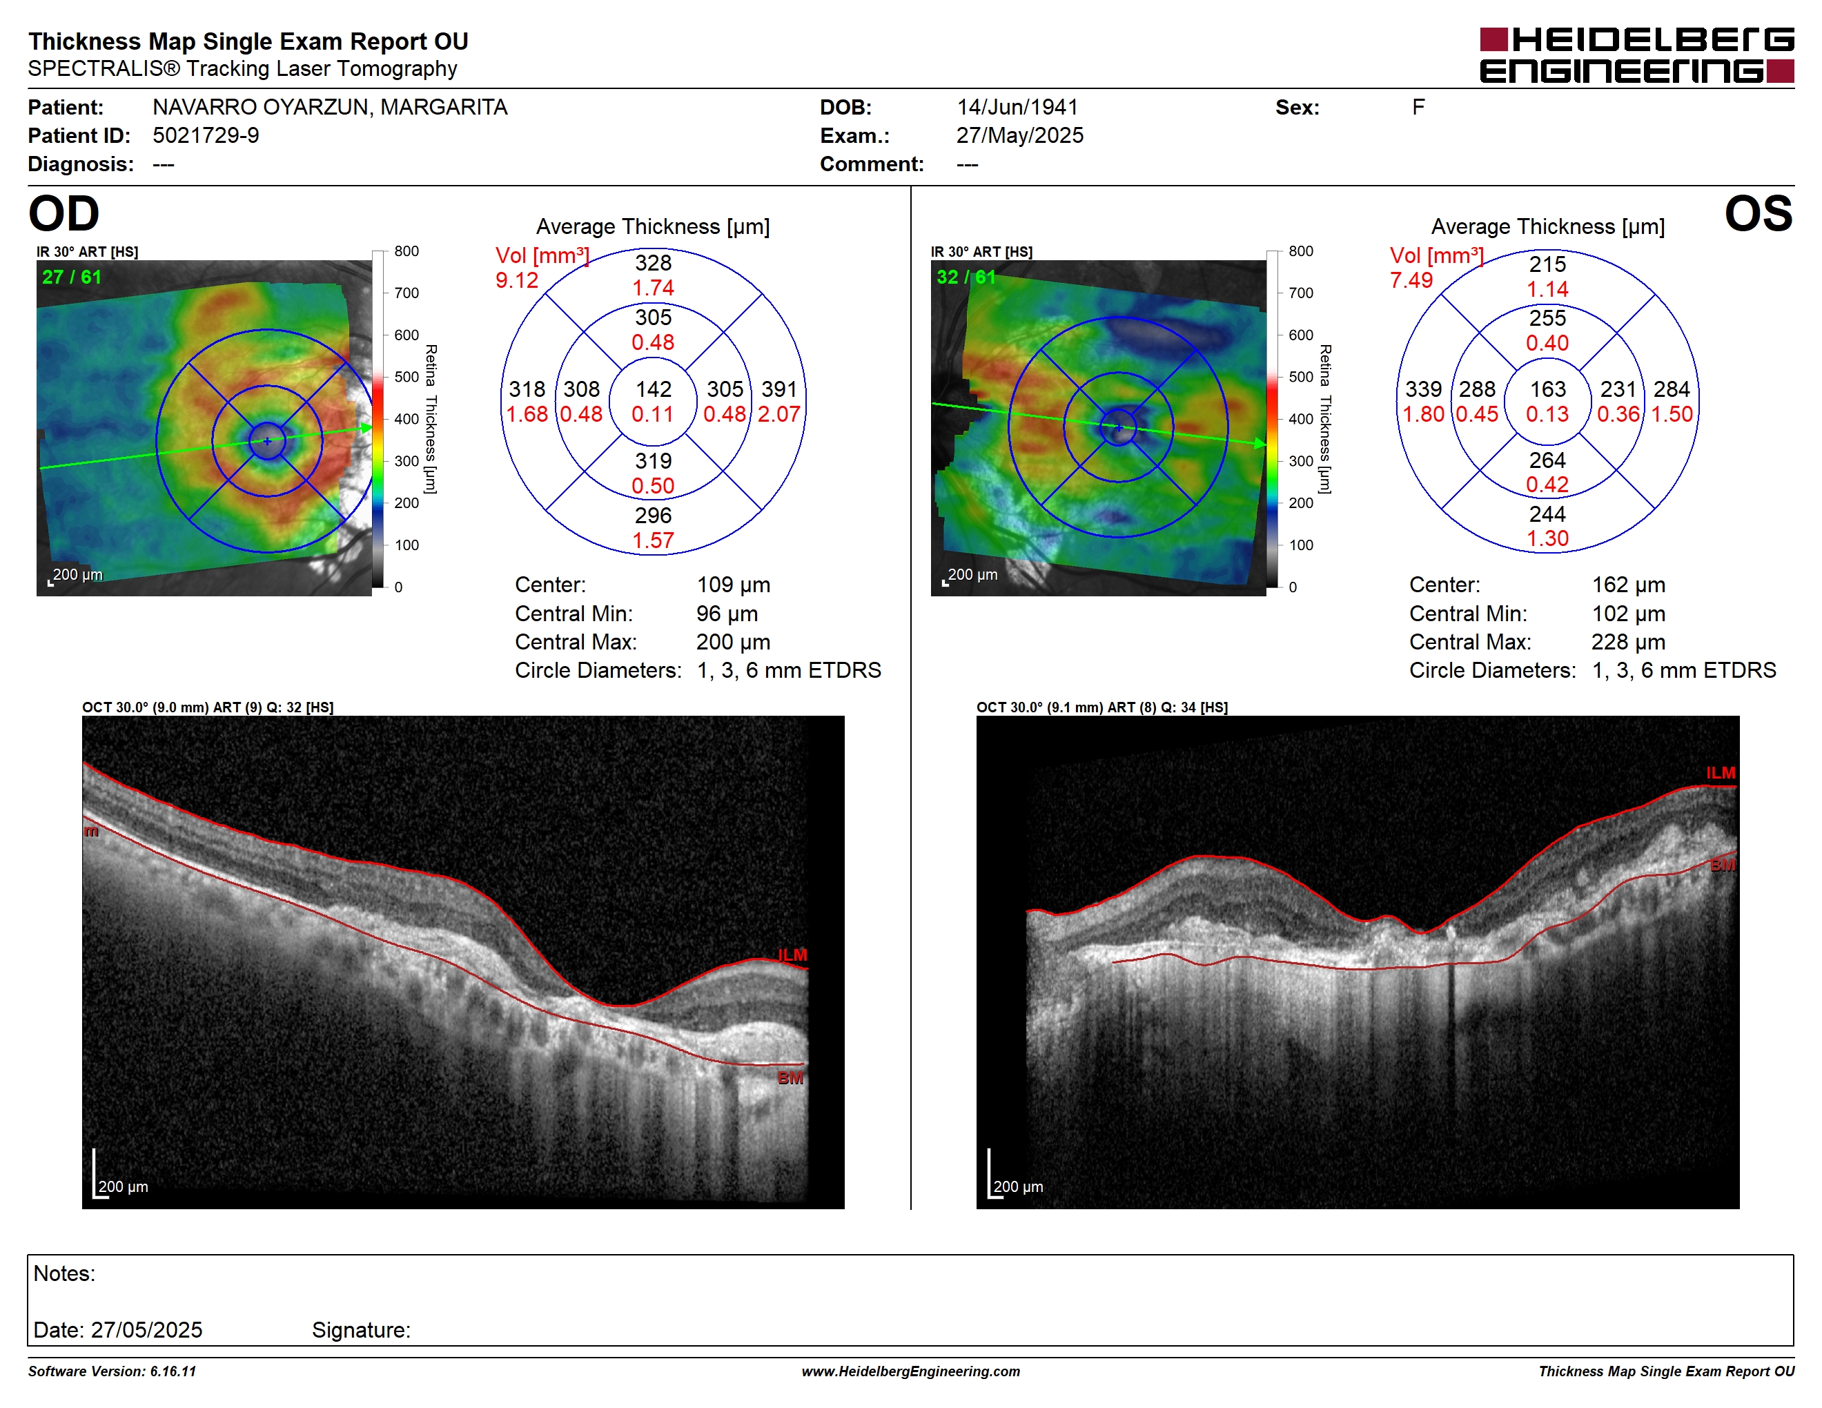Click OD Center value 109 µm
Screen dimensions: 1822x1408
734,585
